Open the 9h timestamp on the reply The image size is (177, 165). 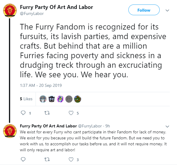107,126
